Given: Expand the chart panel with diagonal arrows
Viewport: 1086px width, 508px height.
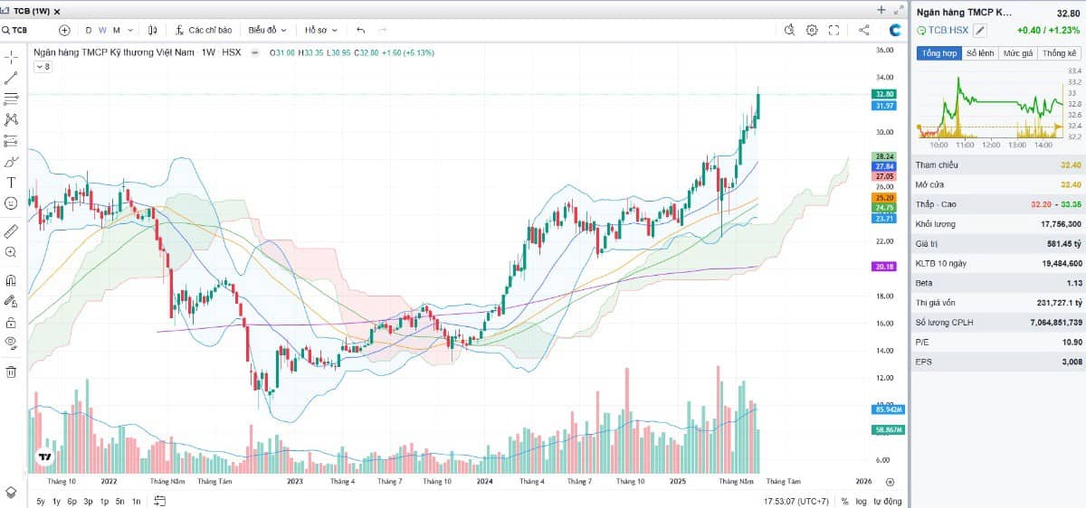Looking at the screenshot, I should click(898, 10).
